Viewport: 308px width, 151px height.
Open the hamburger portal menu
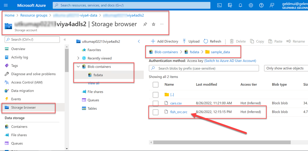(6, 5)
